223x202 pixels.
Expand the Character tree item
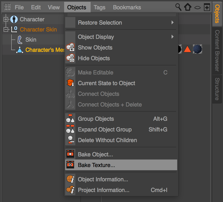[6, 19]
